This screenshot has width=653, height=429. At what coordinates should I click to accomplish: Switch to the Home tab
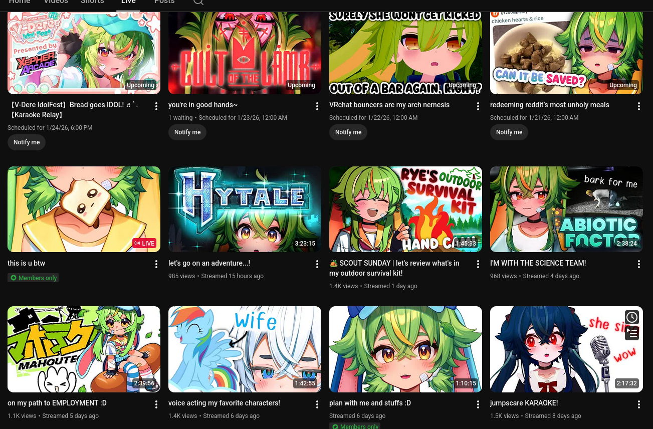(x=20, y=2)
